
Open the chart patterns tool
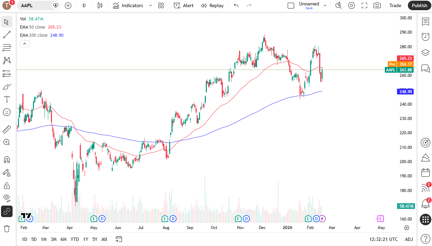6,60
